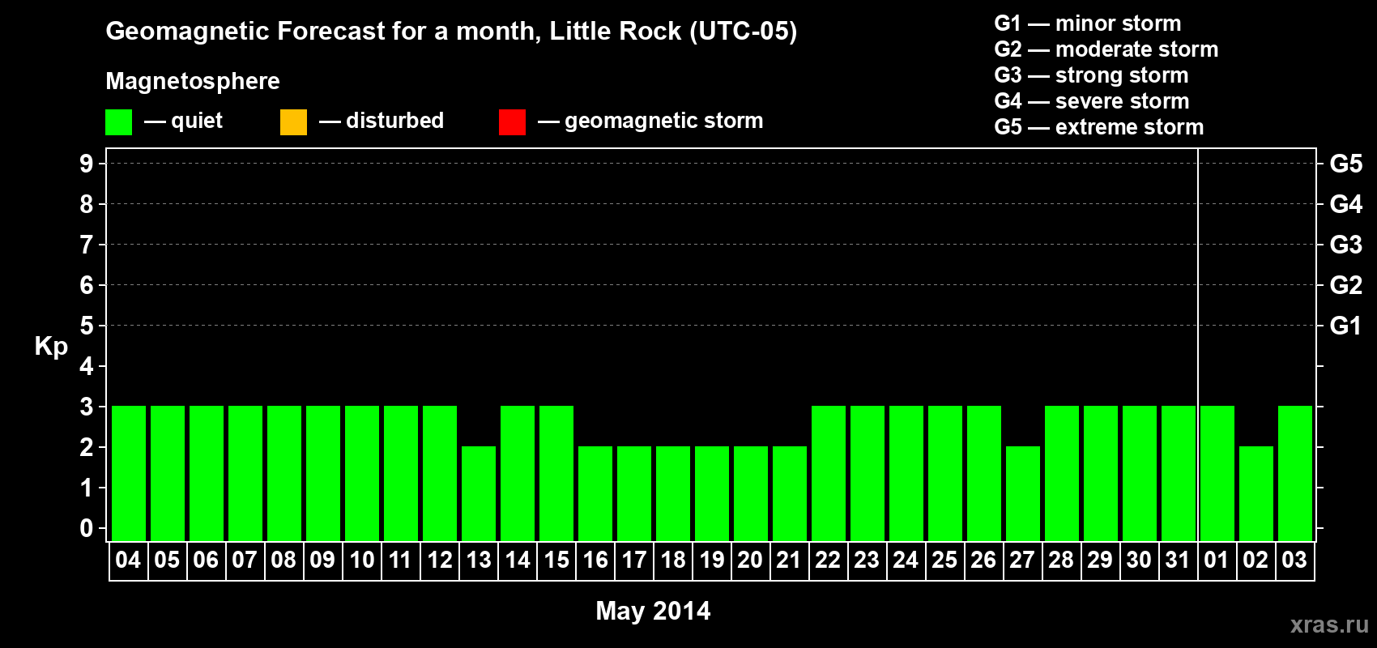The image size is (1377, 648).
Task: Select the date label 17
Action: click(633, 560)
